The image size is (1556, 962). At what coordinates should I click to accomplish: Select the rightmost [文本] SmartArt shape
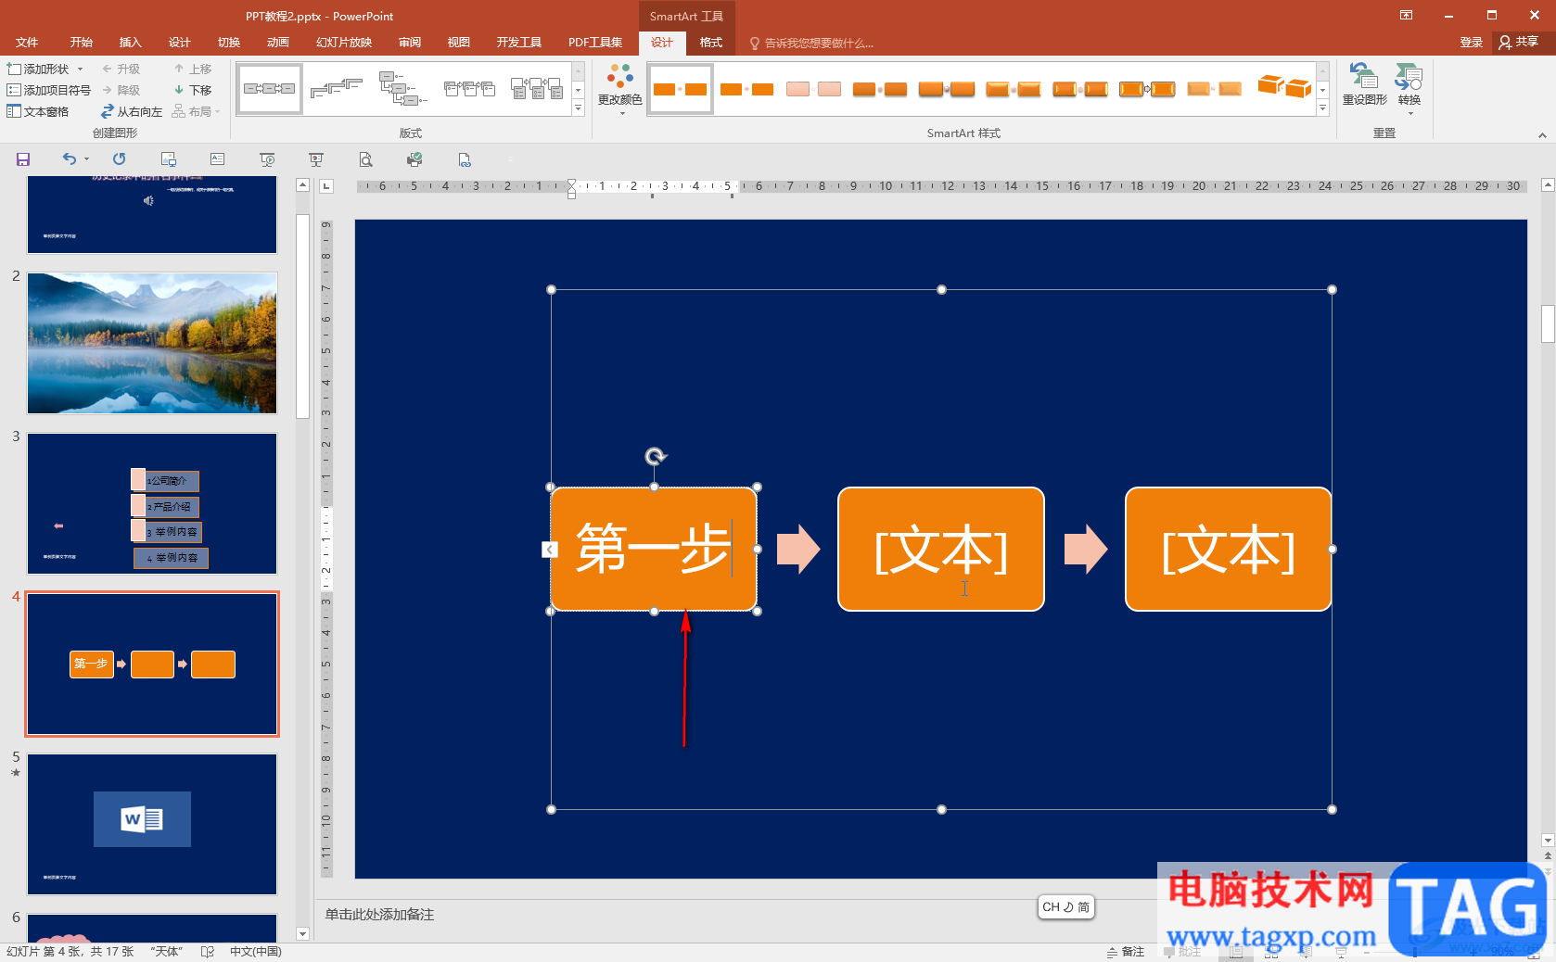coord(1229,550)
